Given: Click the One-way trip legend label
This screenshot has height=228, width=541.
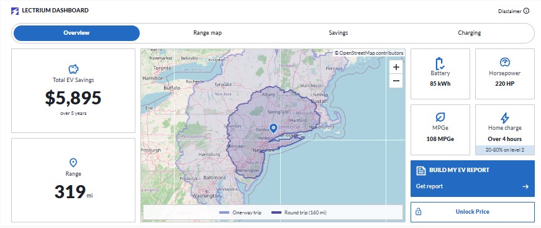Looking at the screenshot, I should point(247,213).
